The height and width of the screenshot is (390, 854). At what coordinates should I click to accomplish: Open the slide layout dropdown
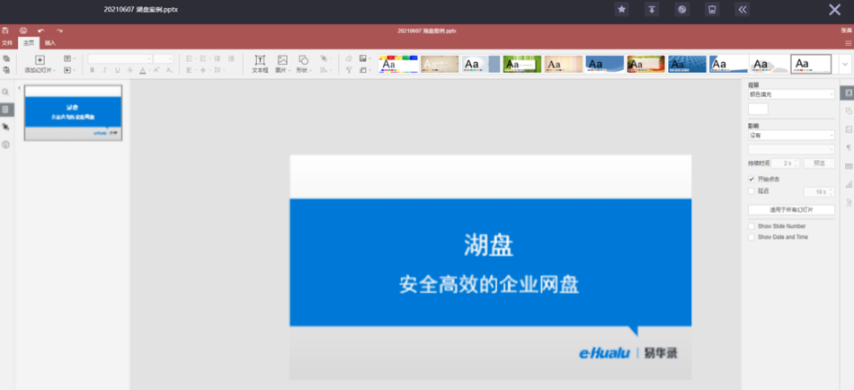coord(68,58)
